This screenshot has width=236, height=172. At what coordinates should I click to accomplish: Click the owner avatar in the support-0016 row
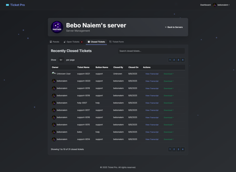(x=54, y=118)
